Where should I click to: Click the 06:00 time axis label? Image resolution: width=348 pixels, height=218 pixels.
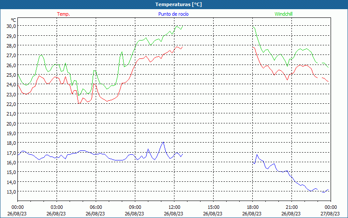96,208
